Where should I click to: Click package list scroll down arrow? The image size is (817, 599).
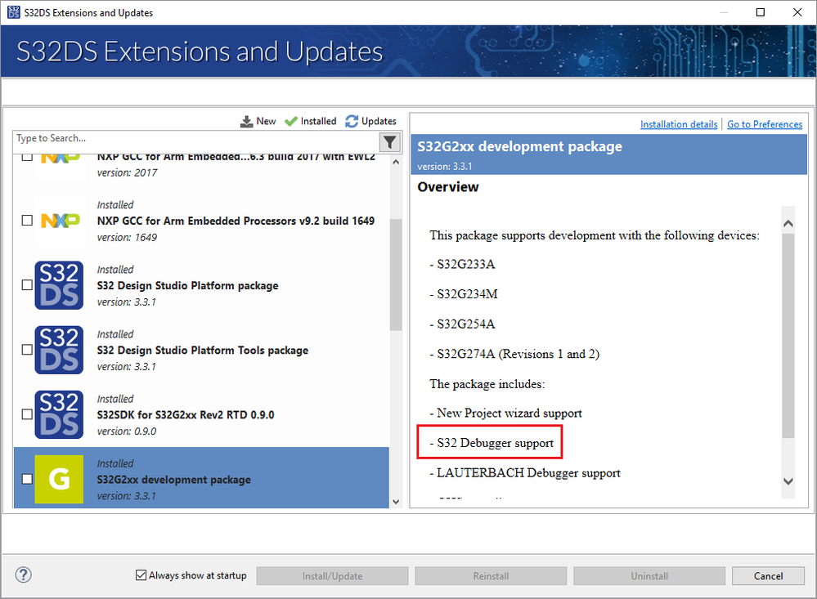click(x=396, y=502)
